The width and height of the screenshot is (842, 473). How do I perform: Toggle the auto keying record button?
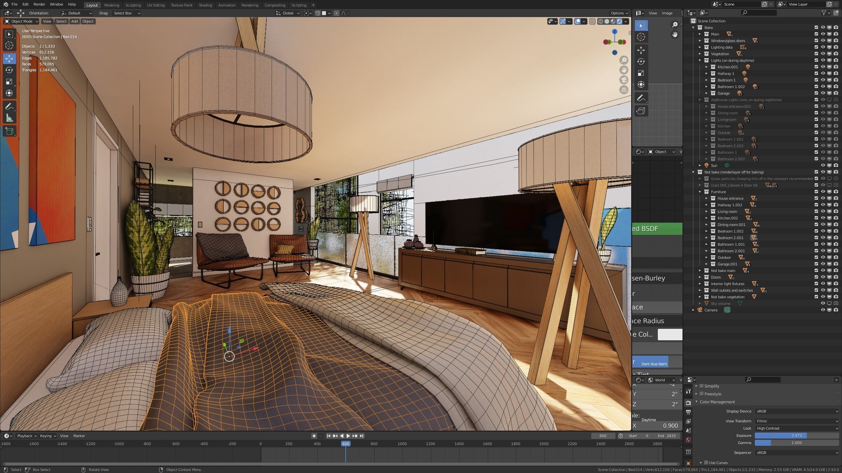(x=314, y=436)
